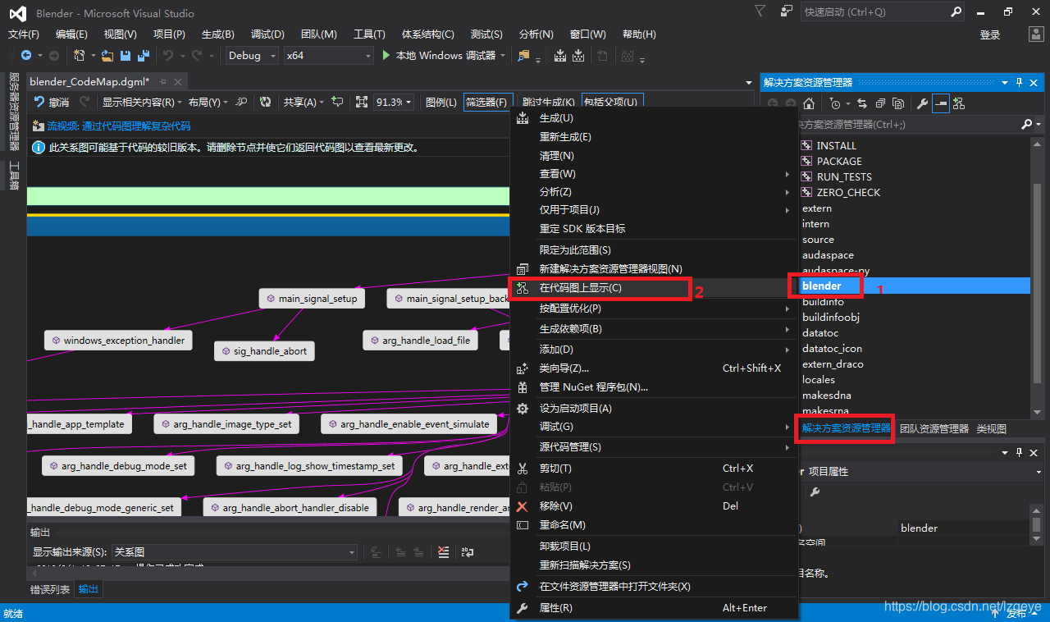Click the 撤消 undo button on code map
Viewport: 1050px width, 622px height.
tap(52, 102)
